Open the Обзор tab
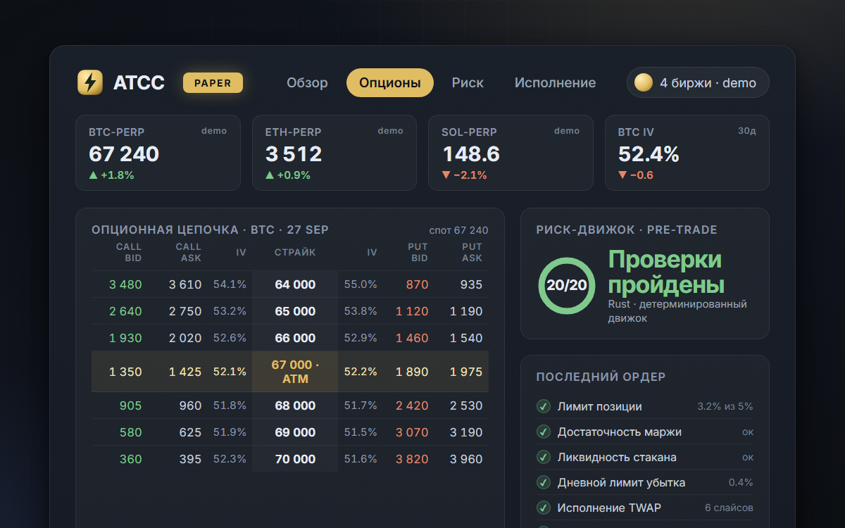This screenshot has width=845, height=528. point(307,82)
